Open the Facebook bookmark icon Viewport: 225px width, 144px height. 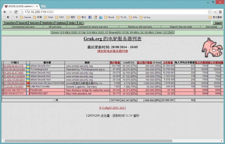click(x=90, y=17)
